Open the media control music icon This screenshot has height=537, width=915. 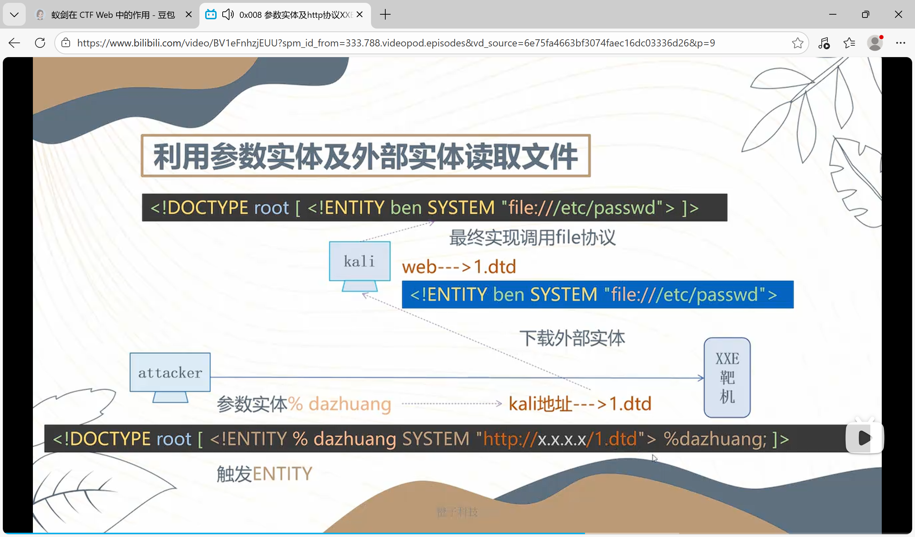pos(823,43)
